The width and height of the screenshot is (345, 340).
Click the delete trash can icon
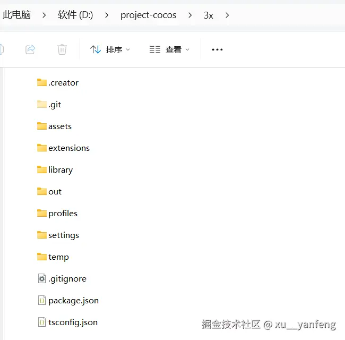point(62,49)
